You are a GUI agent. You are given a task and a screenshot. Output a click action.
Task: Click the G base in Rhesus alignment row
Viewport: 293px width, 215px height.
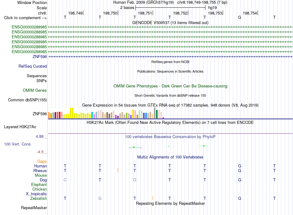[240, 171]
